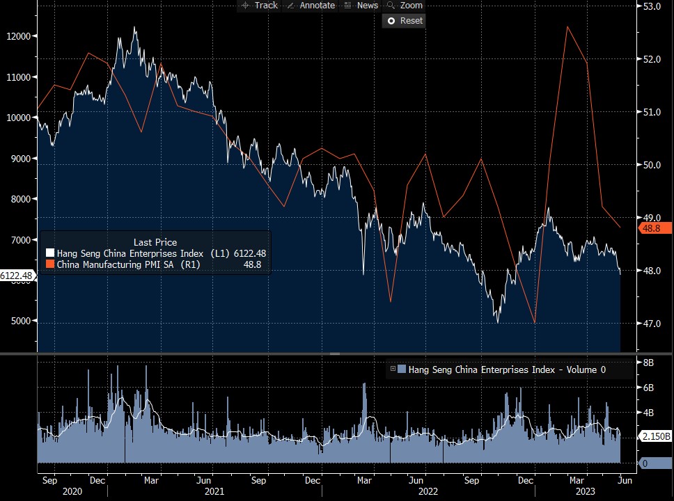The width and height of the screenshot is (674, 501).
Task: Click the 2.150B volume axis tag
Action: (x=655, y=436)
